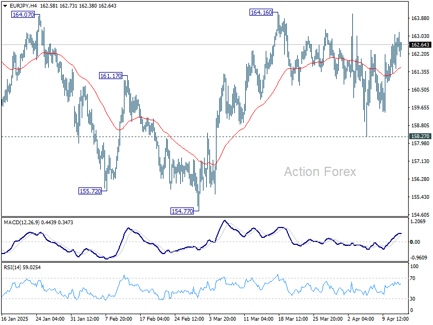The image size is (433, 325).
Task: Click the RSI 100 scale label
Action: tap(415, 266)
